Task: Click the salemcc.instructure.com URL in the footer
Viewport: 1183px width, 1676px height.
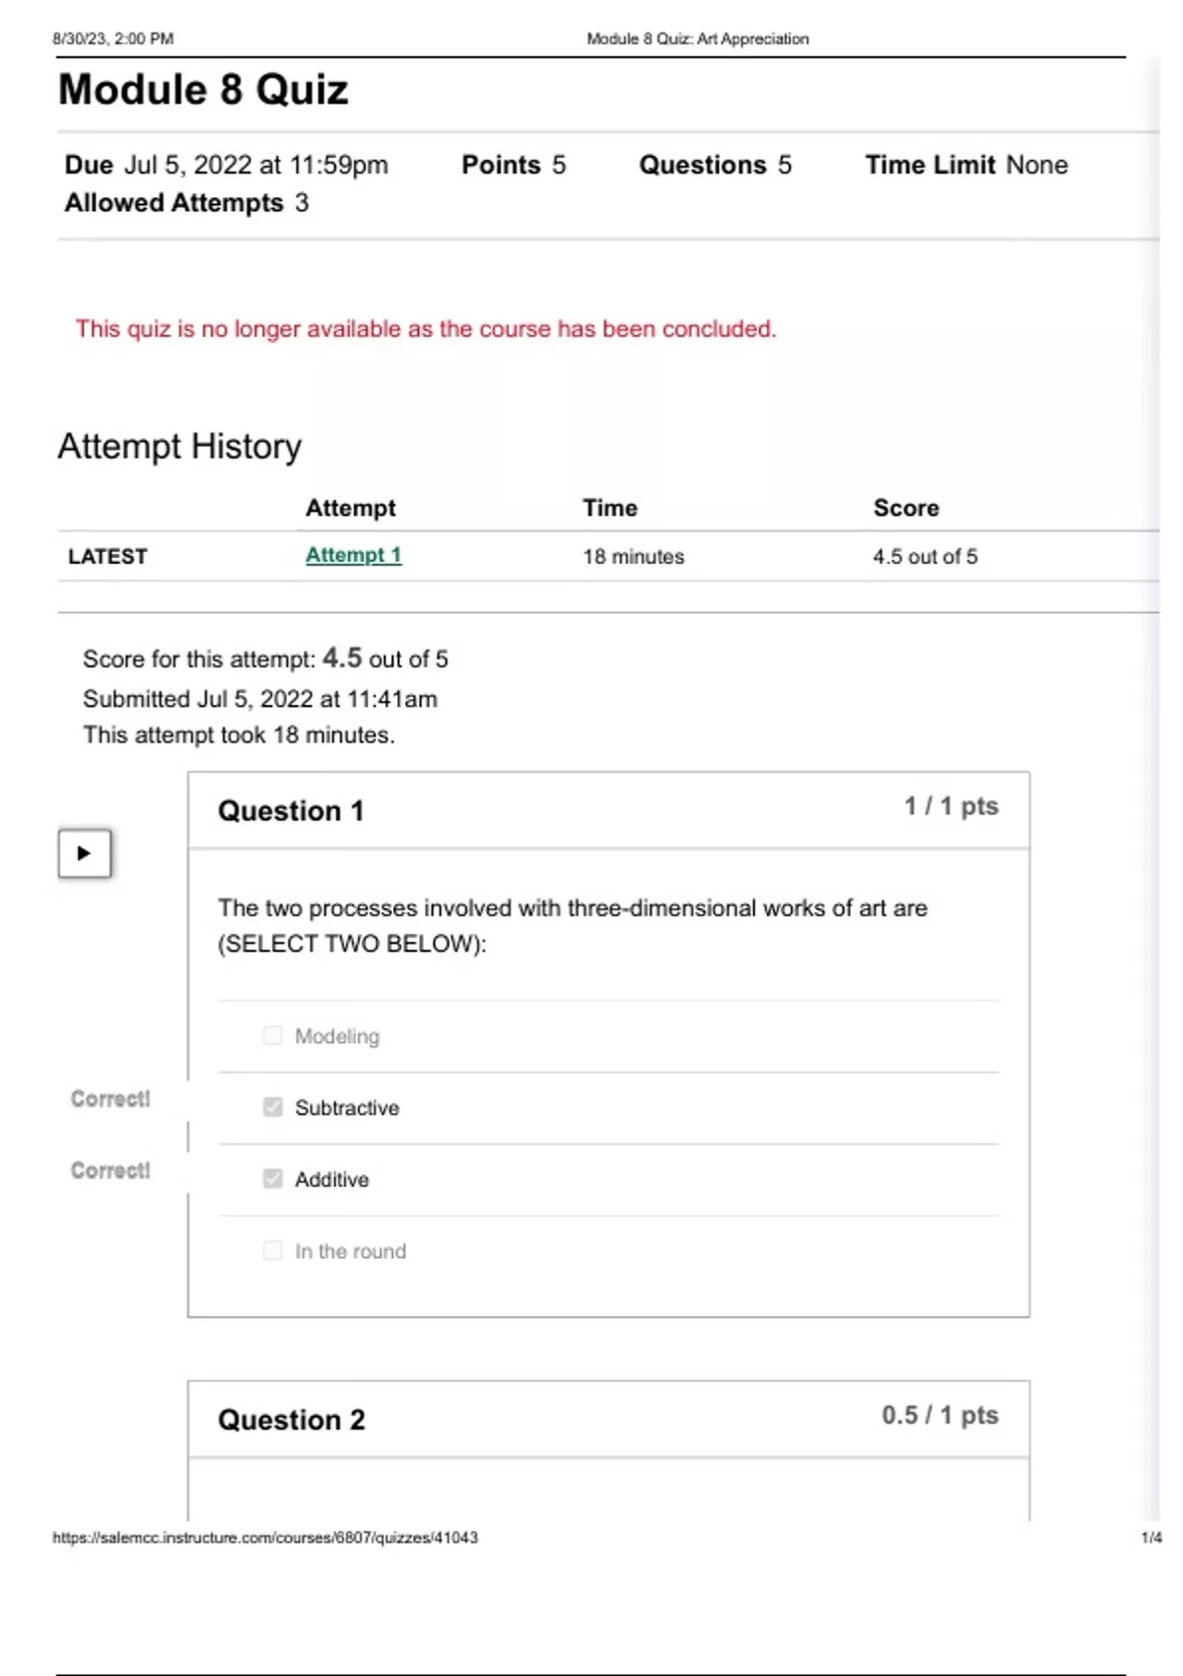Action: pos(265,1537)
